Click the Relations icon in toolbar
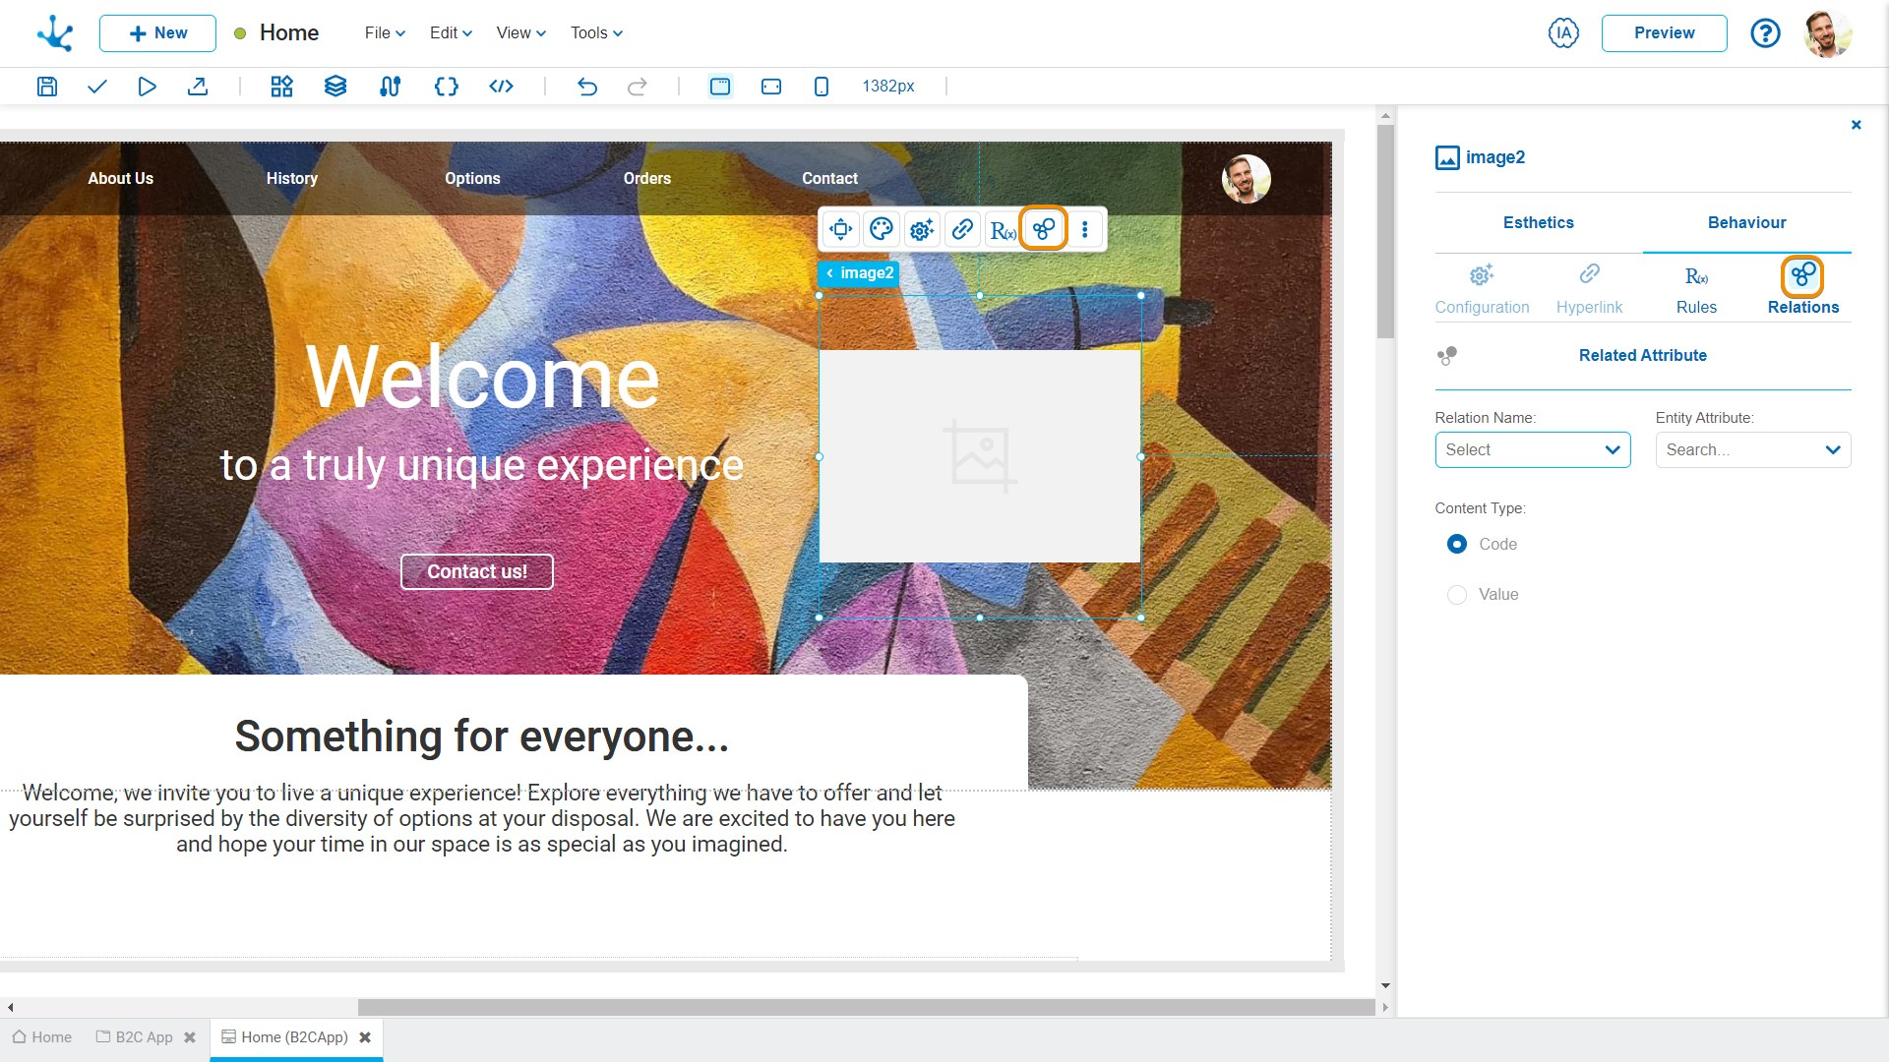This screenshot has width=1889, height=1062. pos(1045,229)
